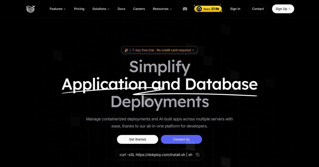
Task: Click Sign In link
Action: click(235, 9)
